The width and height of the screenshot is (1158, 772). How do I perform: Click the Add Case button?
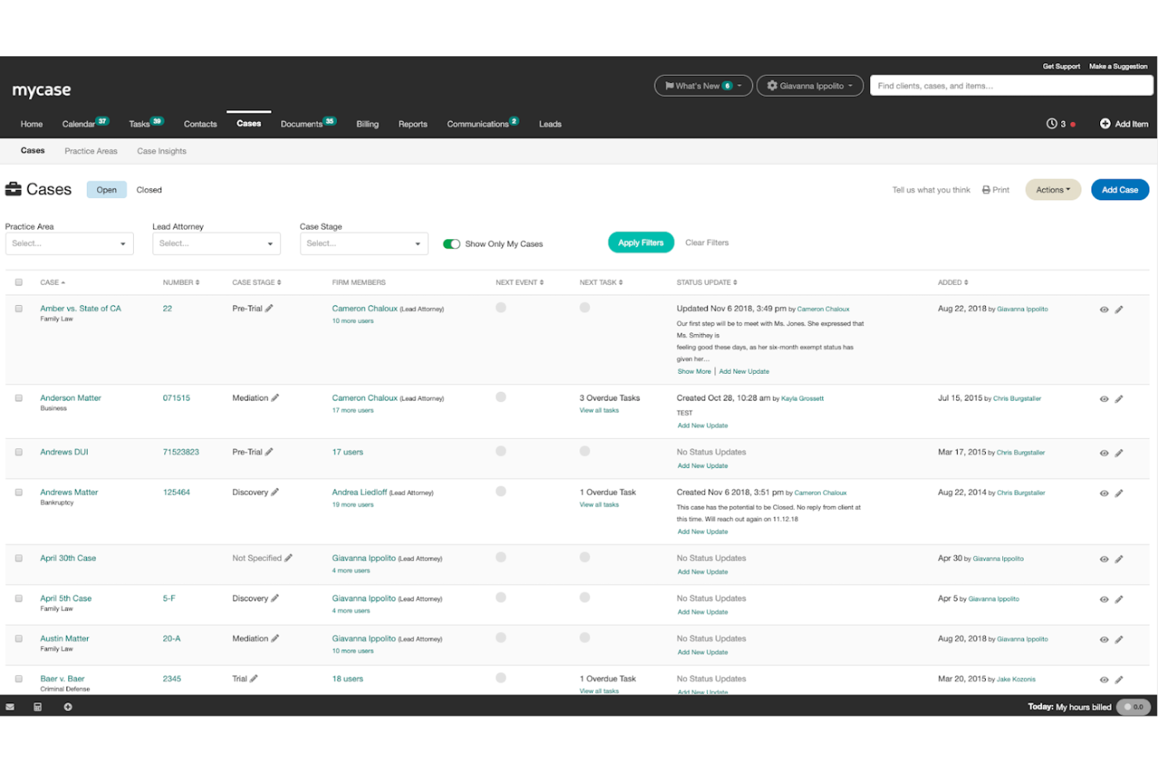(x=1120, y=190)
